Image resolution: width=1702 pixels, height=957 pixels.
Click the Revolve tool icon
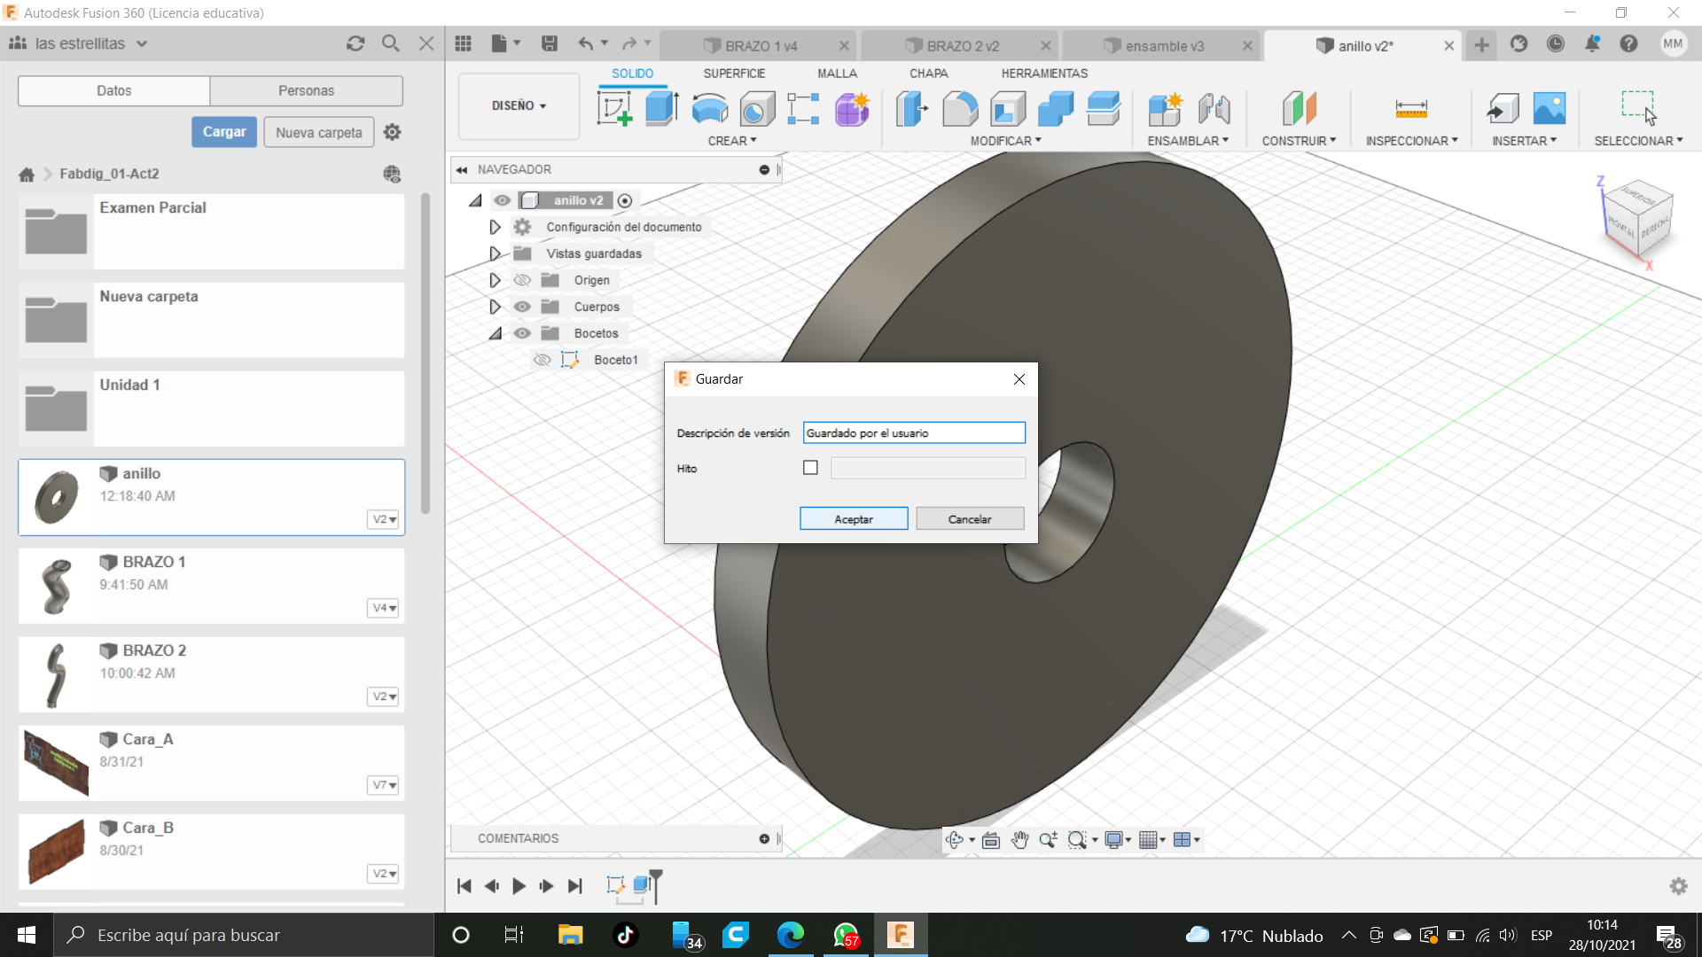(709, 109)
